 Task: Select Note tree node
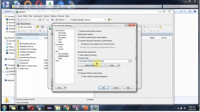tap(57, 61)
